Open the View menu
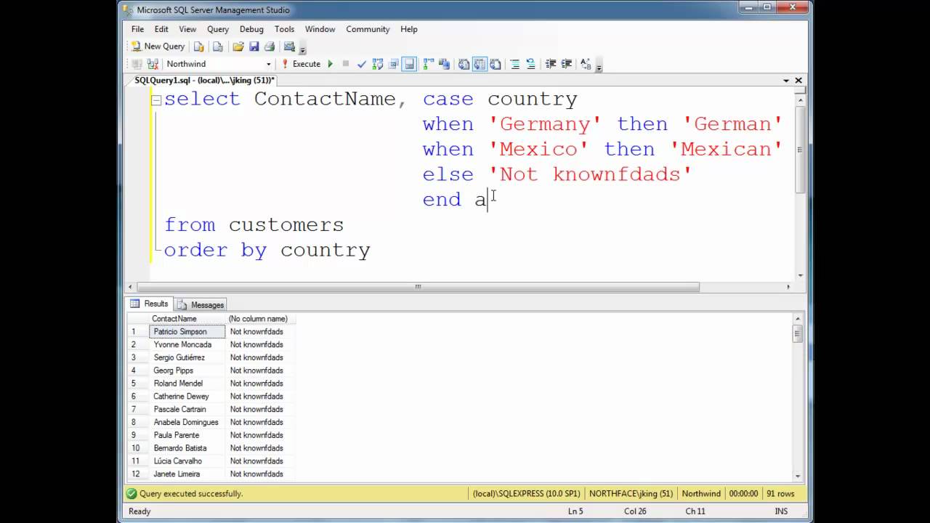This screenshot has height=523, width=930. 187,29
